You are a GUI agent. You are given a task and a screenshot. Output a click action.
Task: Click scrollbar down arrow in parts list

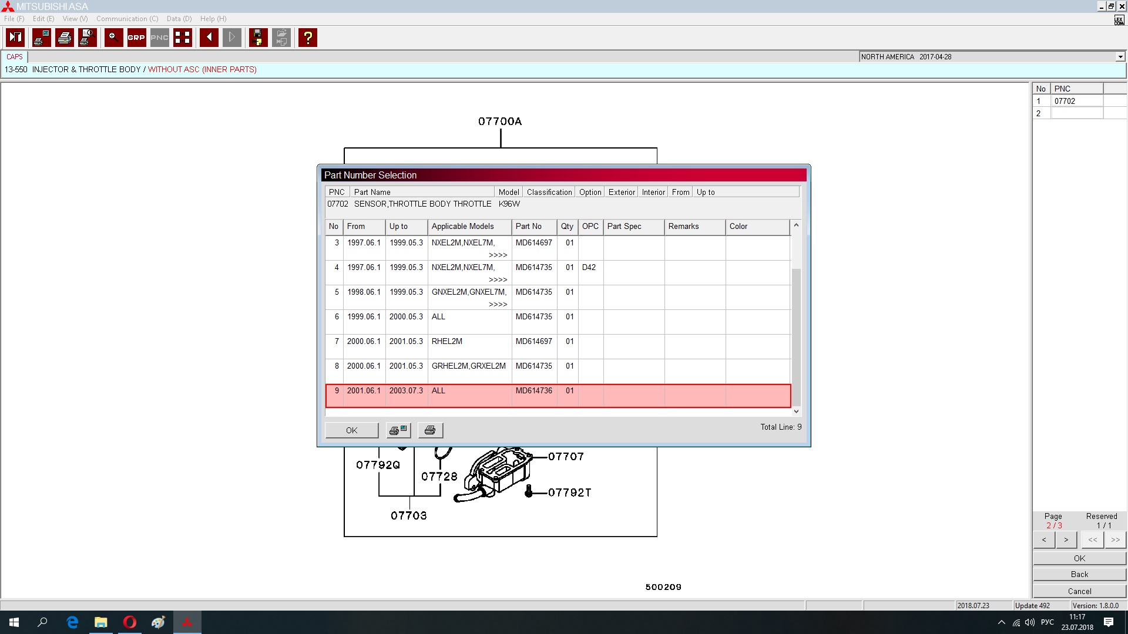796,412
